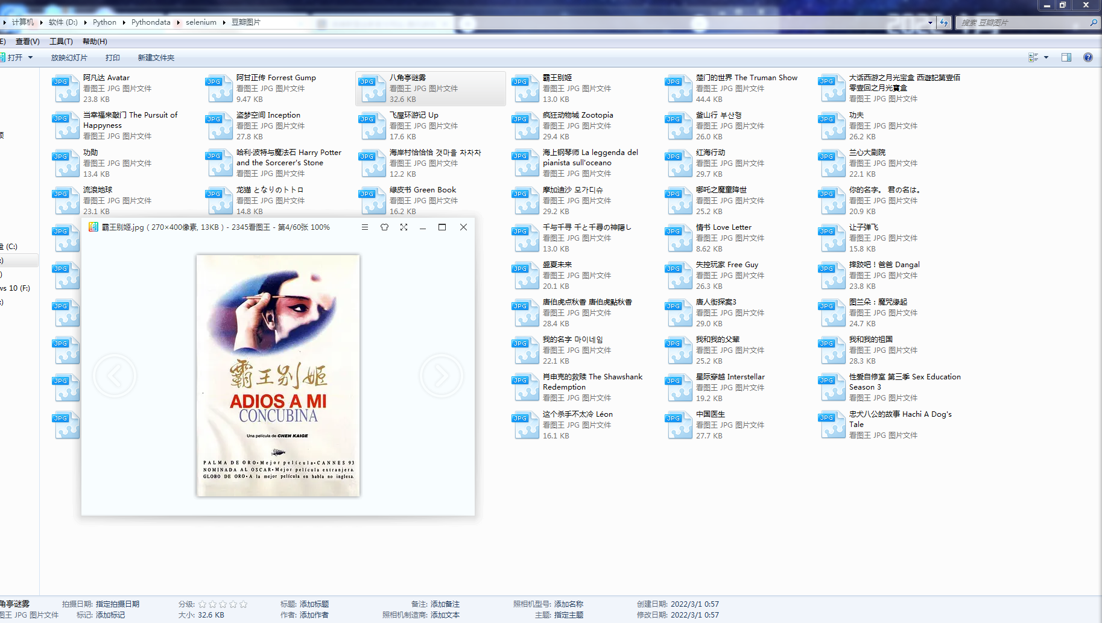Open the 帮助(H) menu
This screenshot has width=1102, height=623.
(x=95, y=42)
